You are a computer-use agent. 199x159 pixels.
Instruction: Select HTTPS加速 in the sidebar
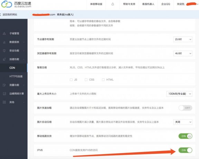coord(16,76)
